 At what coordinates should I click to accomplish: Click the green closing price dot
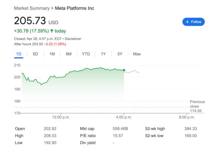pos(124,70)
